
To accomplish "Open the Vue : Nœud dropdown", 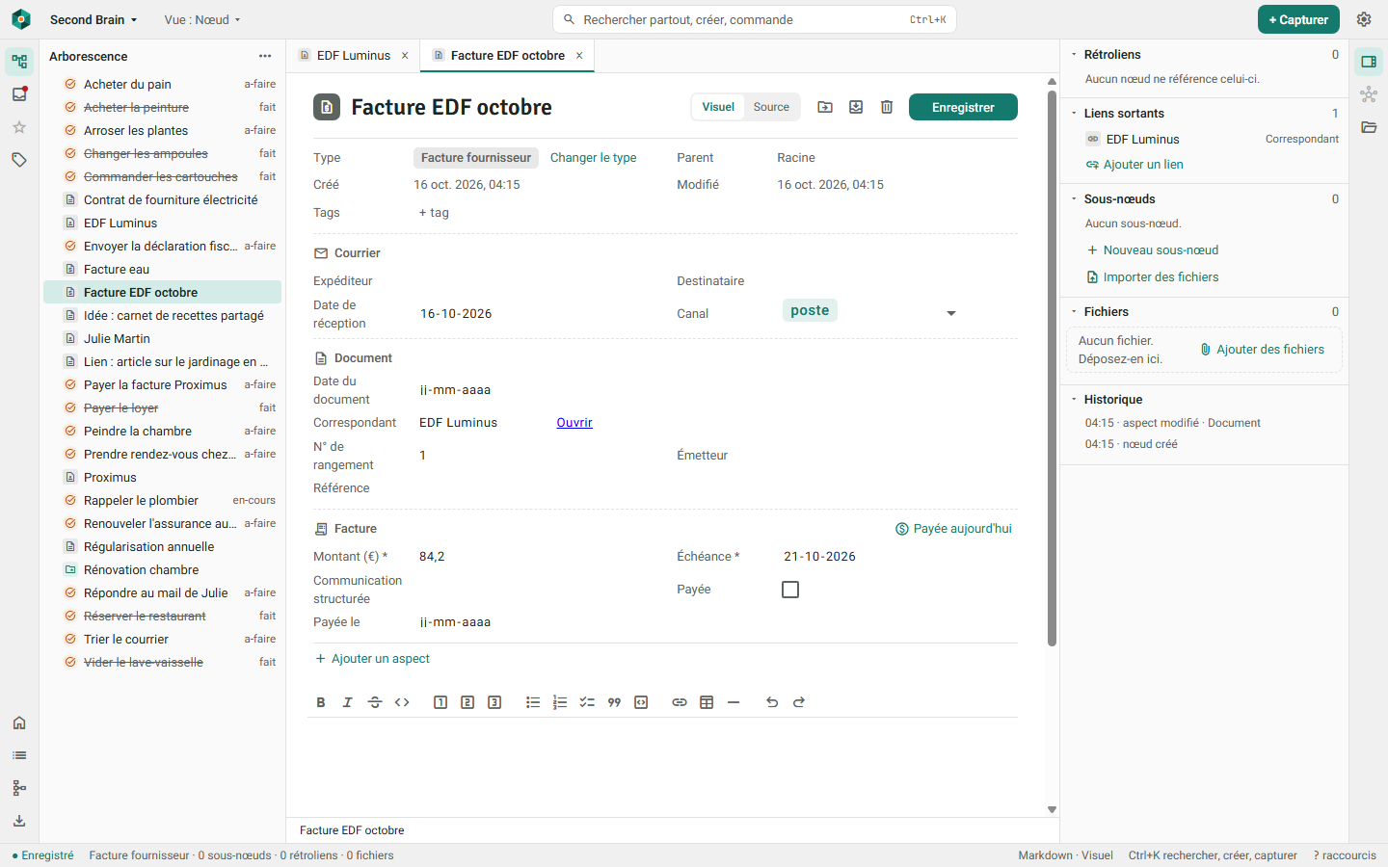I will point(202,19).
